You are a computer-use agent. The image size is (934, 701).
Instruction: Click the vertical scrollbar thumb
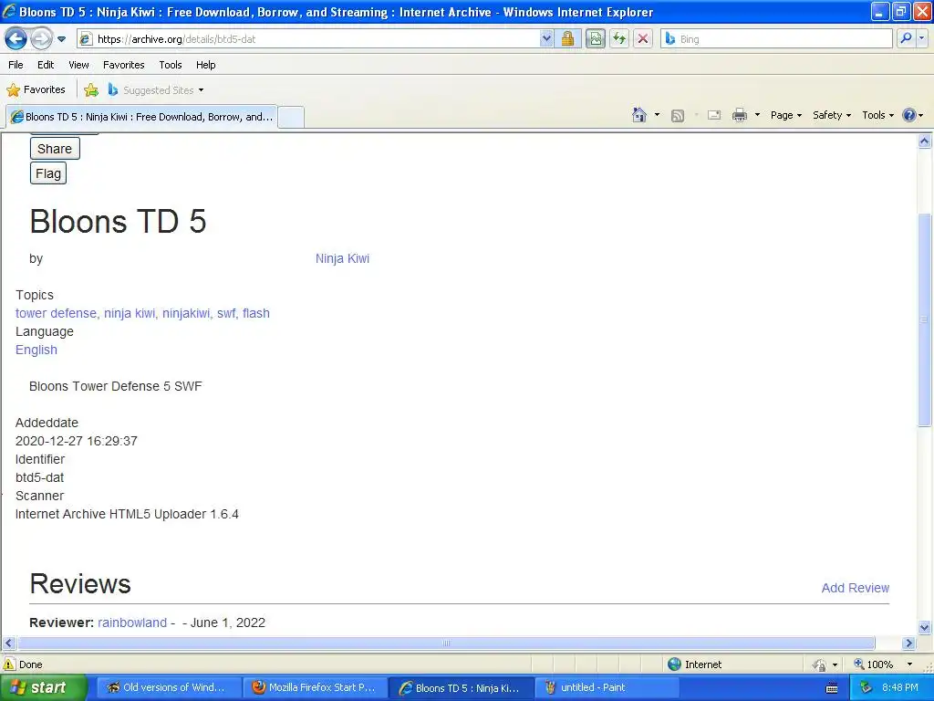(x=925, y=320)
